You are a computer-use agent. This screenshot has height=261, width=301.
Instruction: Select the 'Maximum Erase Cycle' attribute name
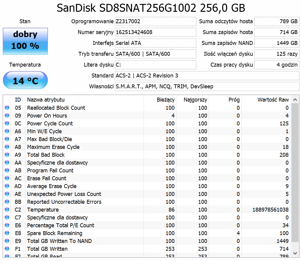(53, 147)
